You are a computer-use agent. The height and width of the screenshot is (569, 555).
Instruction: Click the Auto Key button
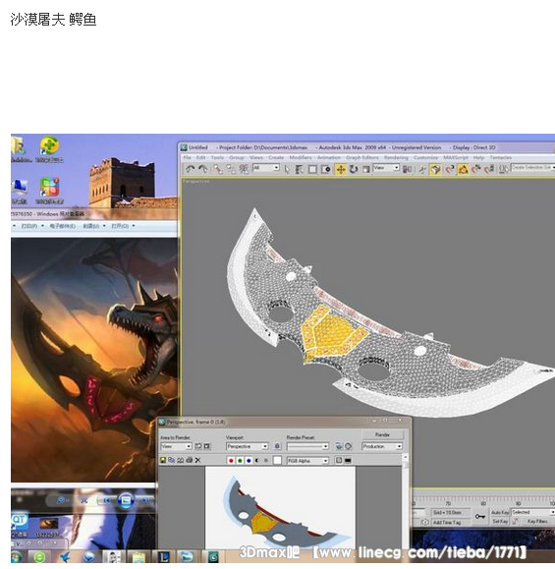(501, 512)
